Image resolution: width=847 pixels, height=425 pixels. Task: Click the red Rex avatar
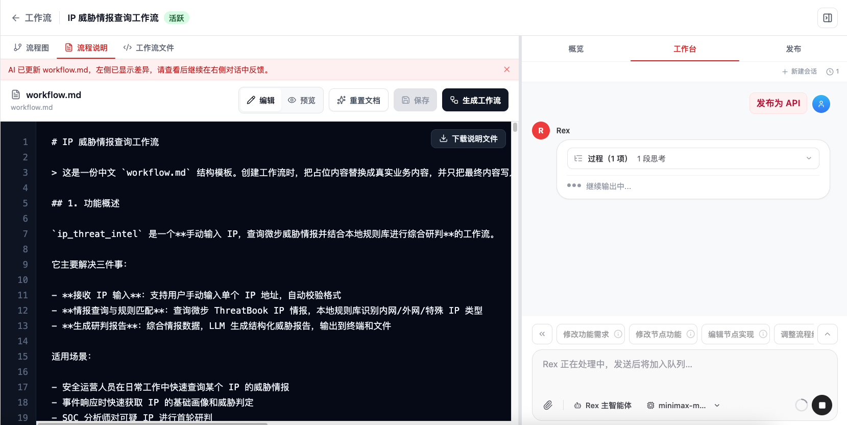[541, 131]
